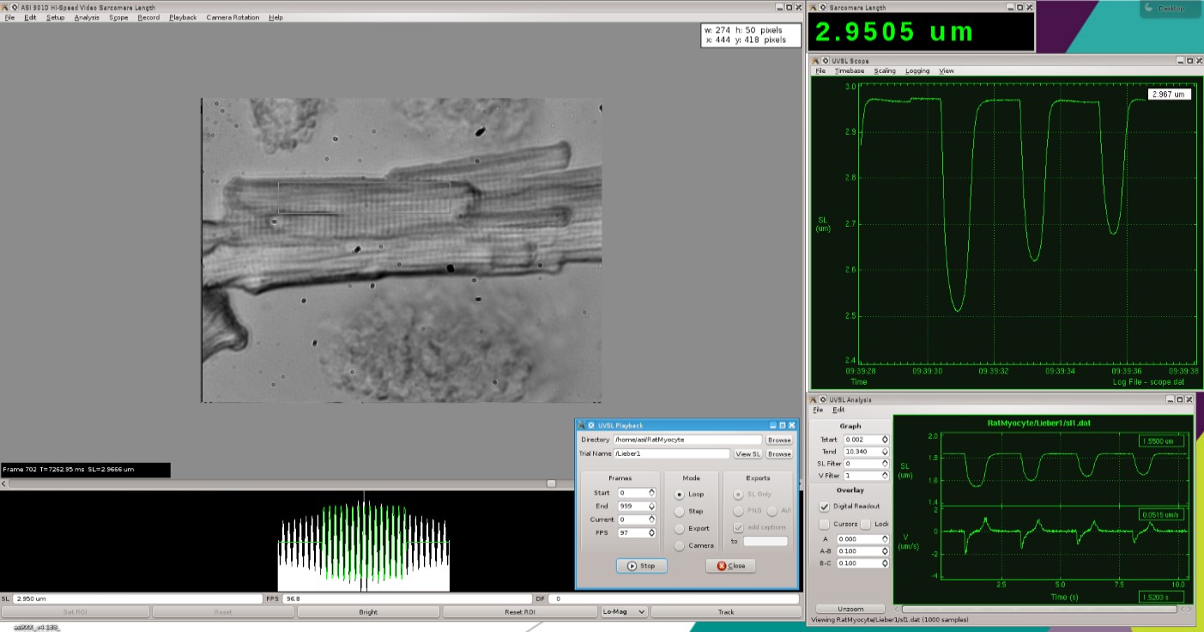The width and height of the screenshot is (1204, 632).
Task: Click the Tstart spinner arrows
Action: 886,440
